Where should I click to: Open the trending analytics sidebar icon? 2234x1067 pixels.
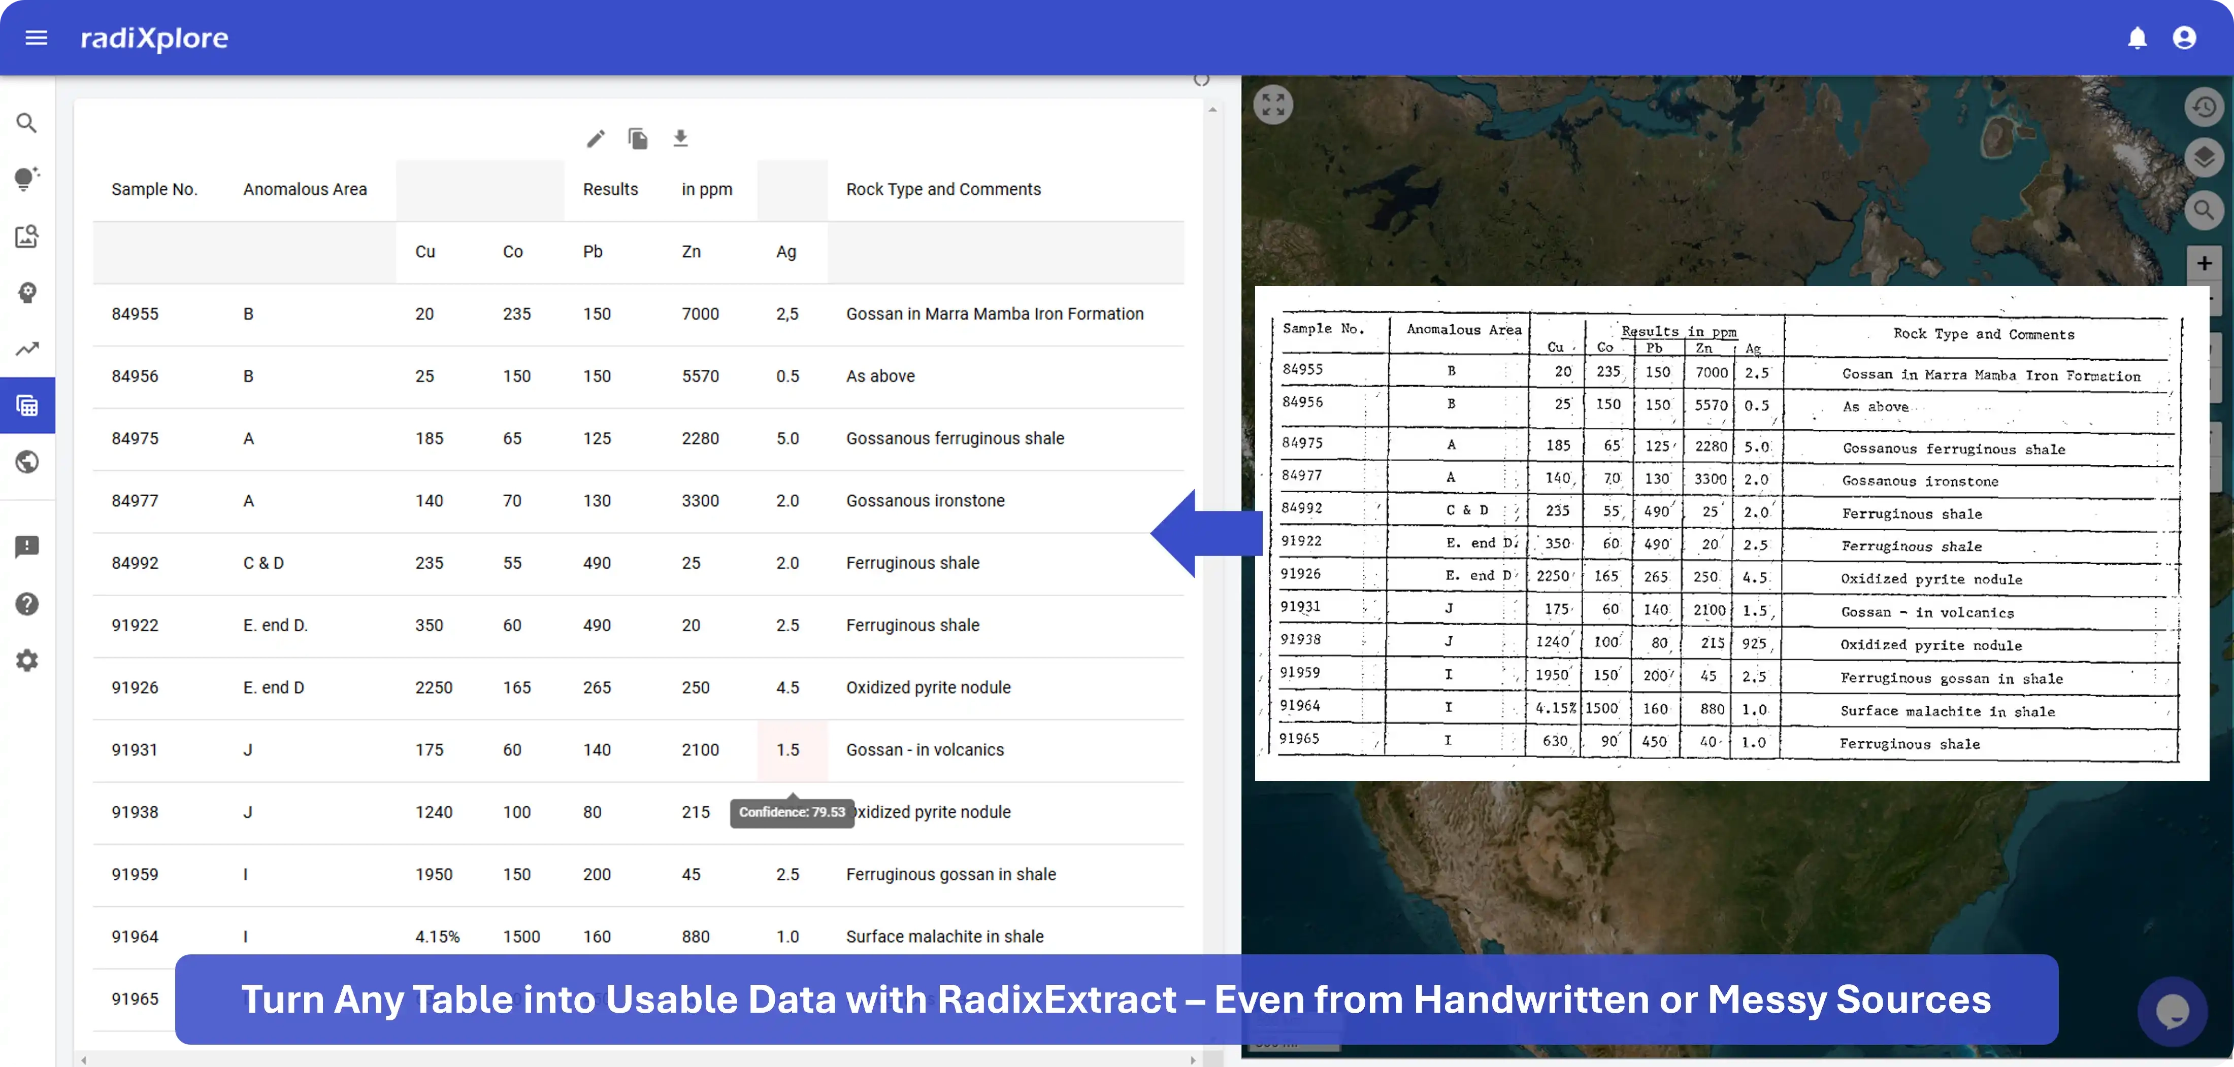pos(27,349)
